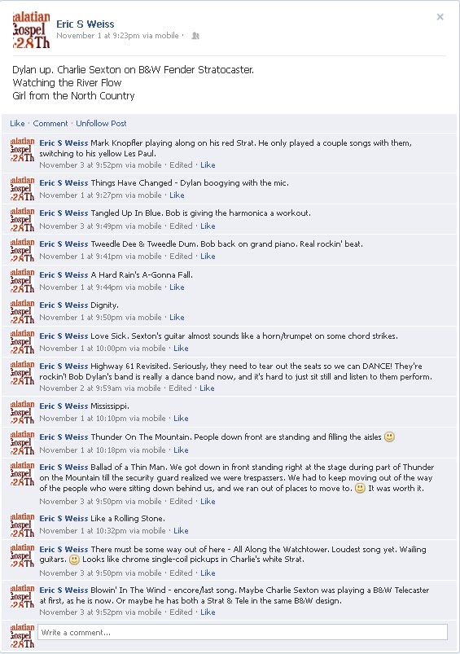Click the avatar beside the Write a comment box
Image resolution: width=460 pixels, height=654 pixels.
(x=23, y=635)
